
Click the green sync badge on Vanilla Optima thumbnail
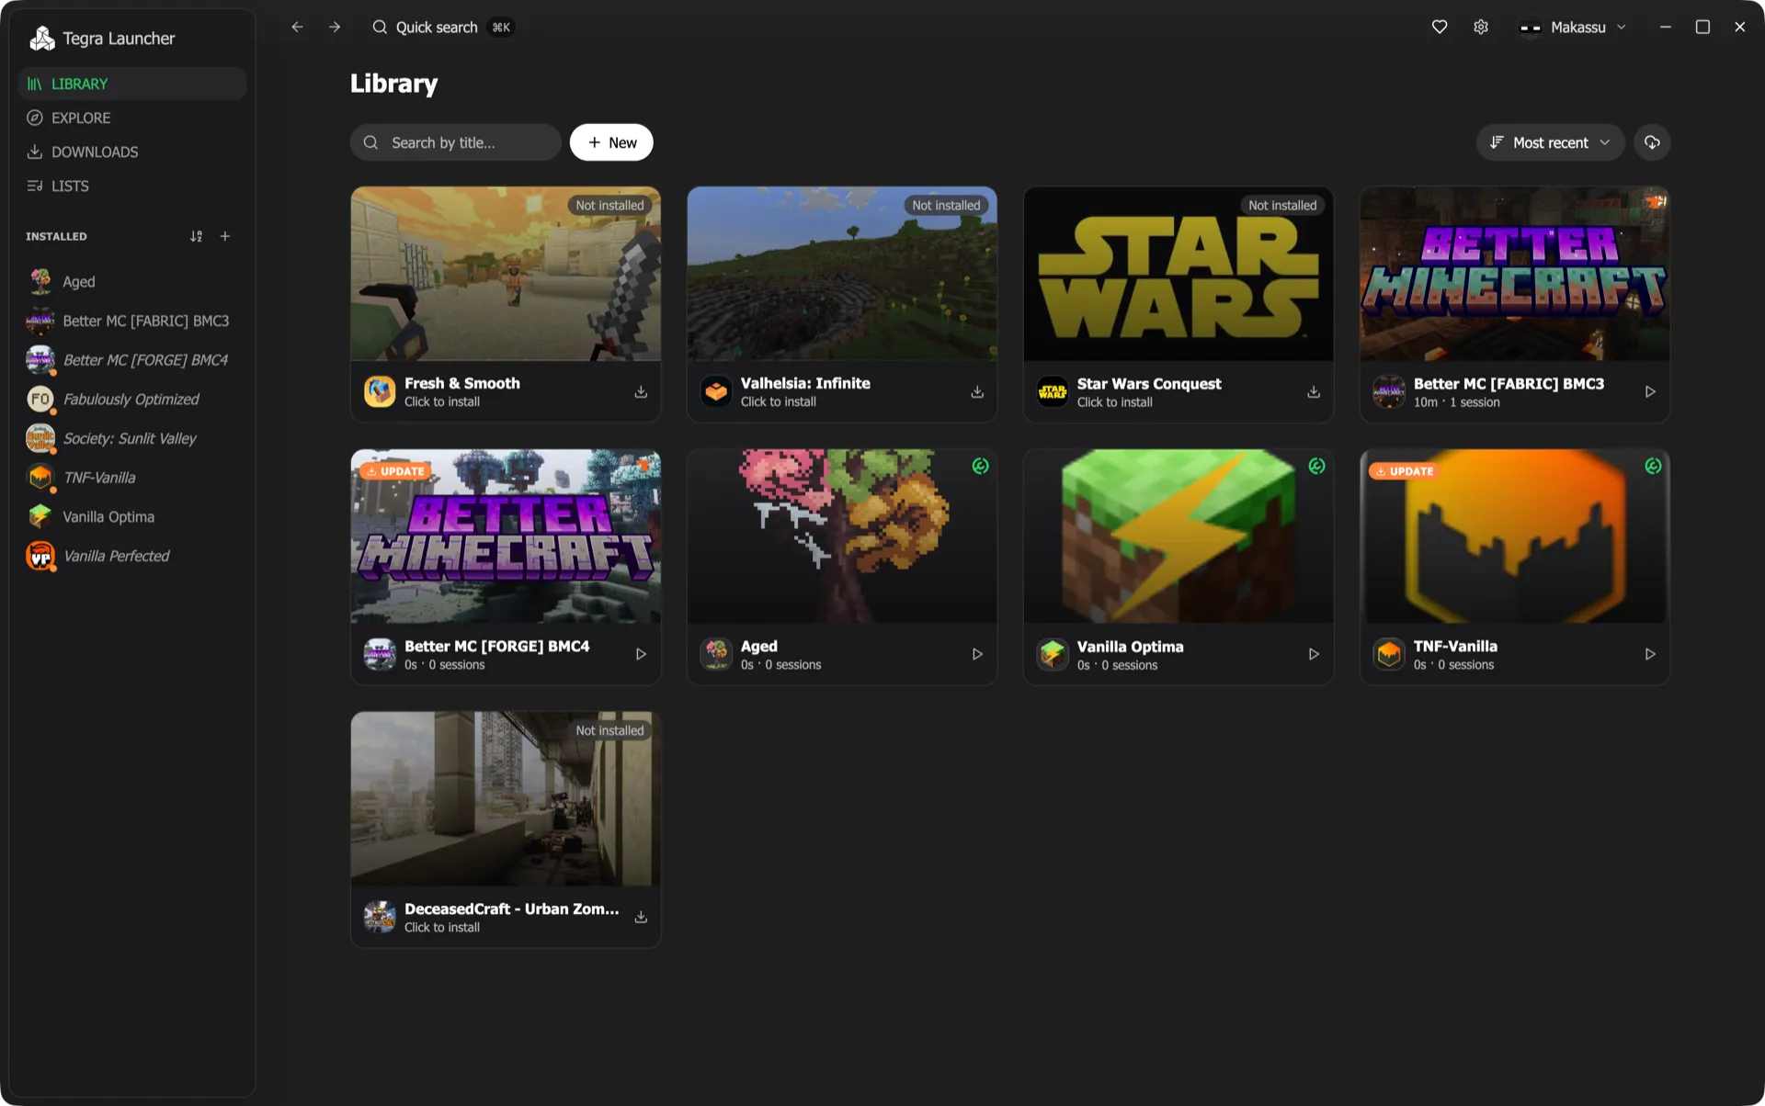point(1317,467)
